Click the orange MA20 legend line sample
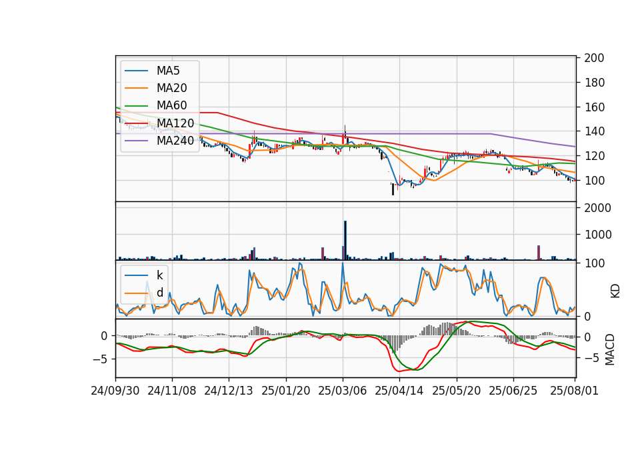Image resolution: width=640 pixels, height=460 pixels. 136,88
